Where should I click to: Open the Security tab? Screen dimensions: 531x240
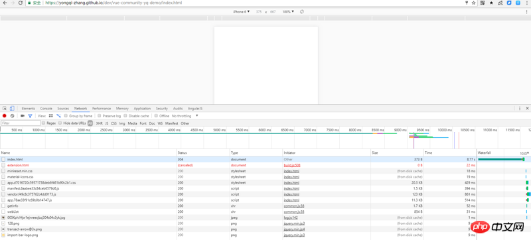click(162, 109)
